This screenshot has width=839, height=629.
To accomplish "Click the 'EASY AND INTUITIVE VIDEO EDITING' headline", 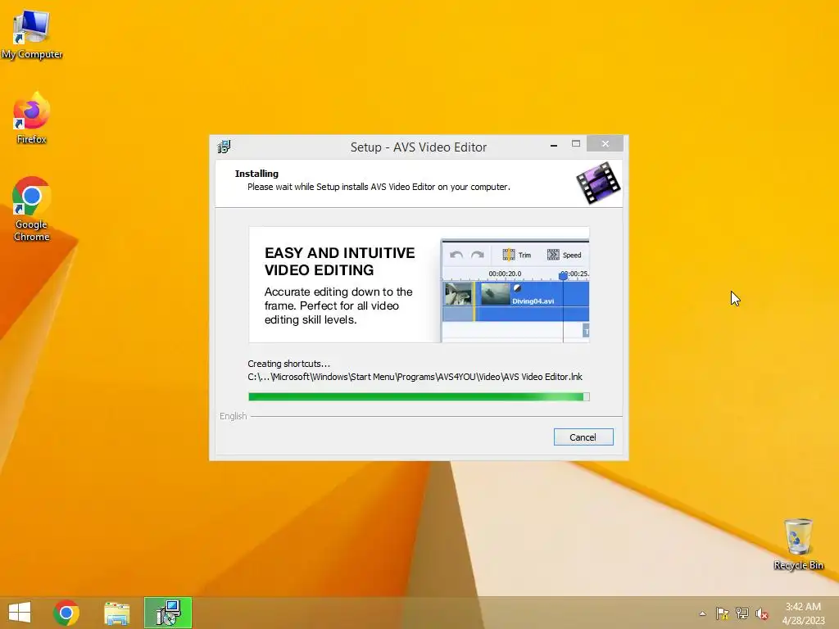I will coord(340,261).
